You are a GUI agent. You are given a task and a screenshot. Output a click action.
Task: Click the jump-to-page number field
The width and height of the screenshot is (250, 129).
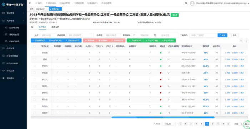pos(241,124)
